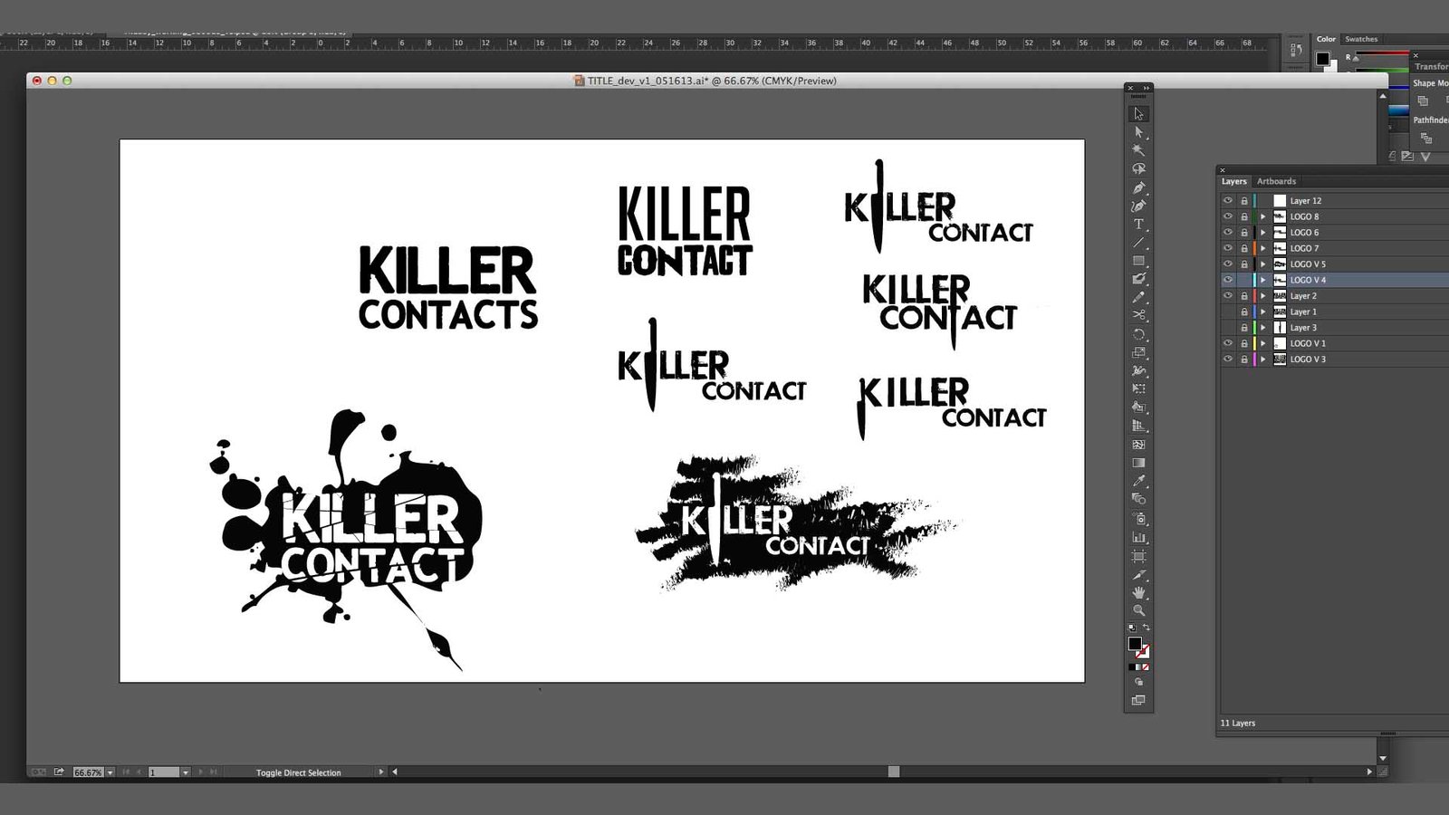Image resolution: width=1449 pixels, height=815 pixels.
Task: Open the zoom level dropdown
Action: [x=110, y=772]
